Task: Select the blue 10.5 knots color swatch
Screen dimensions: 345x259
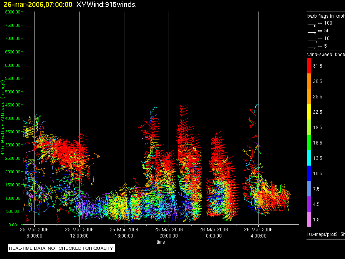Action: point(309,173)
